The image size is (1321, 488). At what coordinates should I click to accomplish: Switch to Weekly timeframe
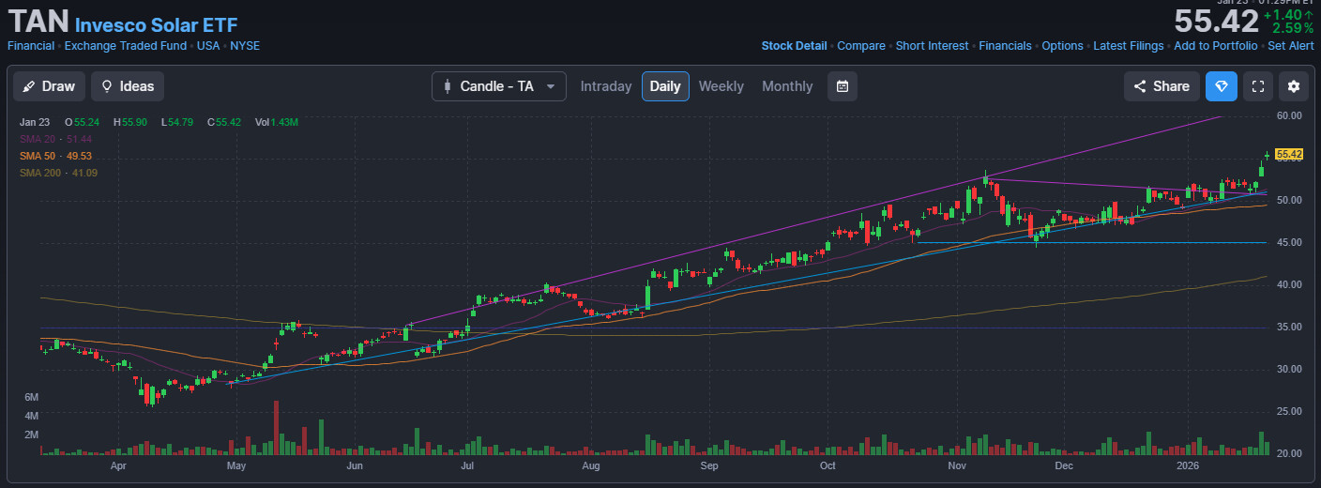tap(721, 86)
